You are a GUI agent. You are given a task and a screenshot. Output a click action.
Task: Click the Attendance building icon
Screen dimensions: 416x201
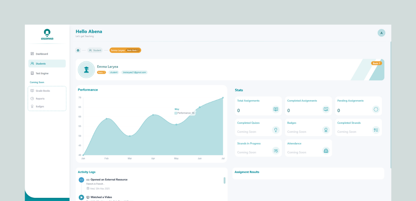pyautogui.click(x=326, y=150)
